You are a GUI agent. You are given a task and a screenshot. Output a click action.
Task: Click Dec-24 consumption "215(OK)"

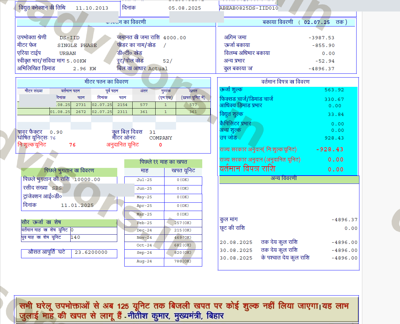[x=183, y=230]
